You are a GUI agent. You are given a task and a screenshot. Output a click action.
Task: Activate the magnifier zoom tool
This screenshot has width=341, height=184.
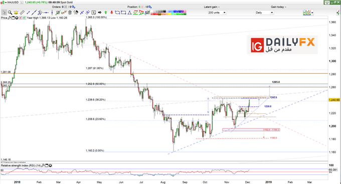10,13
